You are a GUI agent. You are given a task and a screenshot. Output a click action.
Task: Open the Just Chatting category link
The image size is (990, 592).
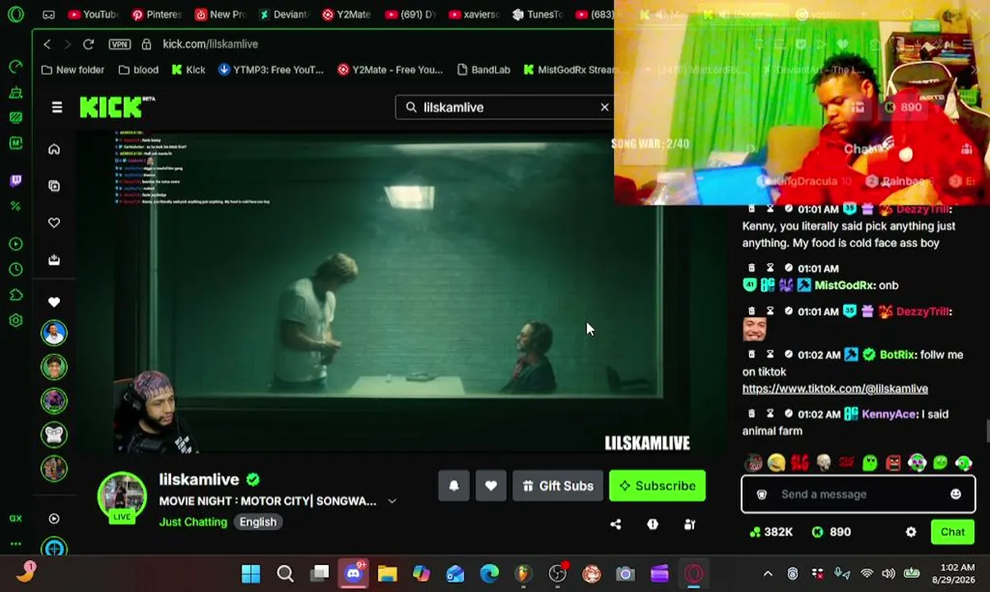tap(193, 522)
